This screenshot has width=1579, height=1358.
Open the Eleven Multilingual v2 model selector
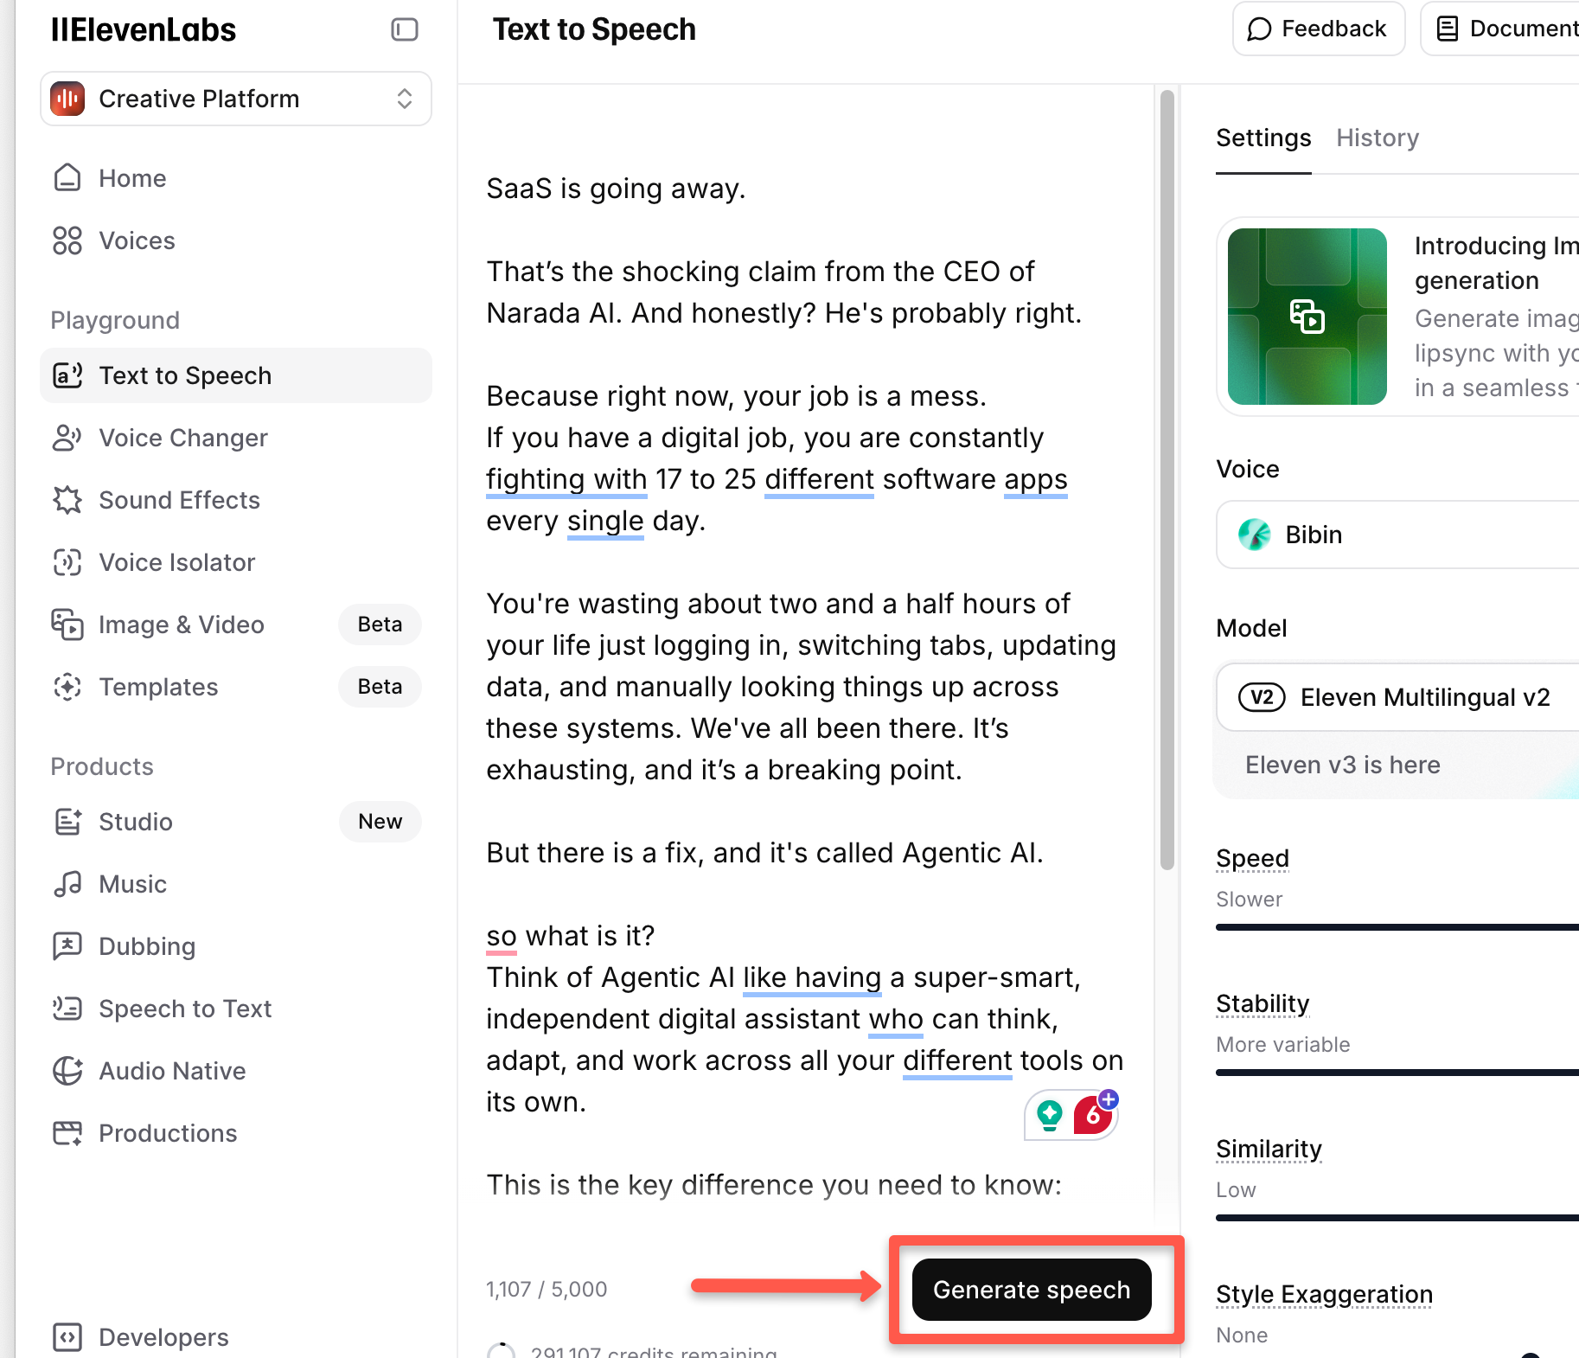point(1395,697)
